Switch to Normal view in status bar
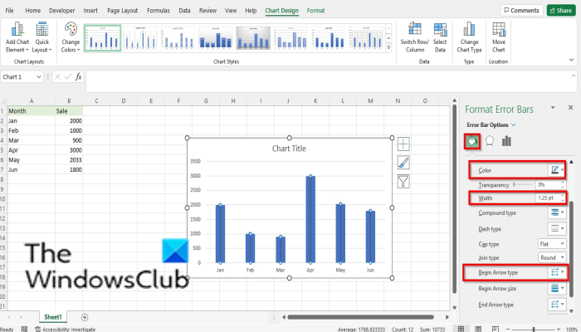Screen dimensions: 581x332 [x=461, y=329]
